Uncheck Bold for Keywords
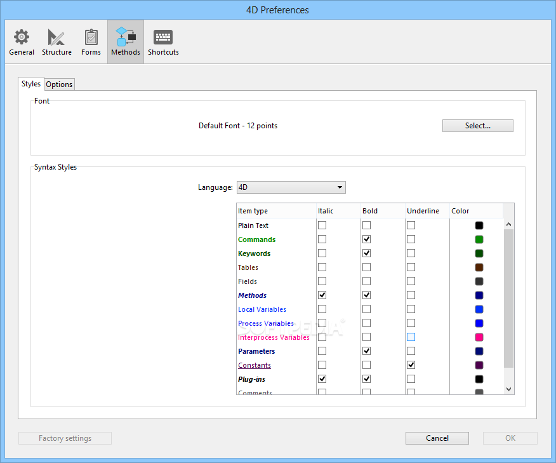Image resolution: width=556 pixels, height=463 pixels. (367, 253)
